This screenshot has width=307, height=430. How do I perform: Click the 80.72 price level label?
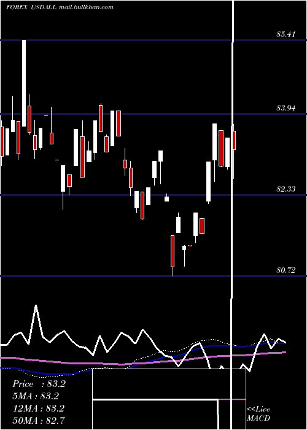point(286,270)
